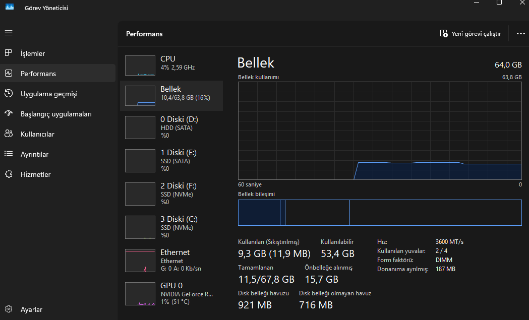Click the Hizmetler services puzzle icon

tap(9, 174)
